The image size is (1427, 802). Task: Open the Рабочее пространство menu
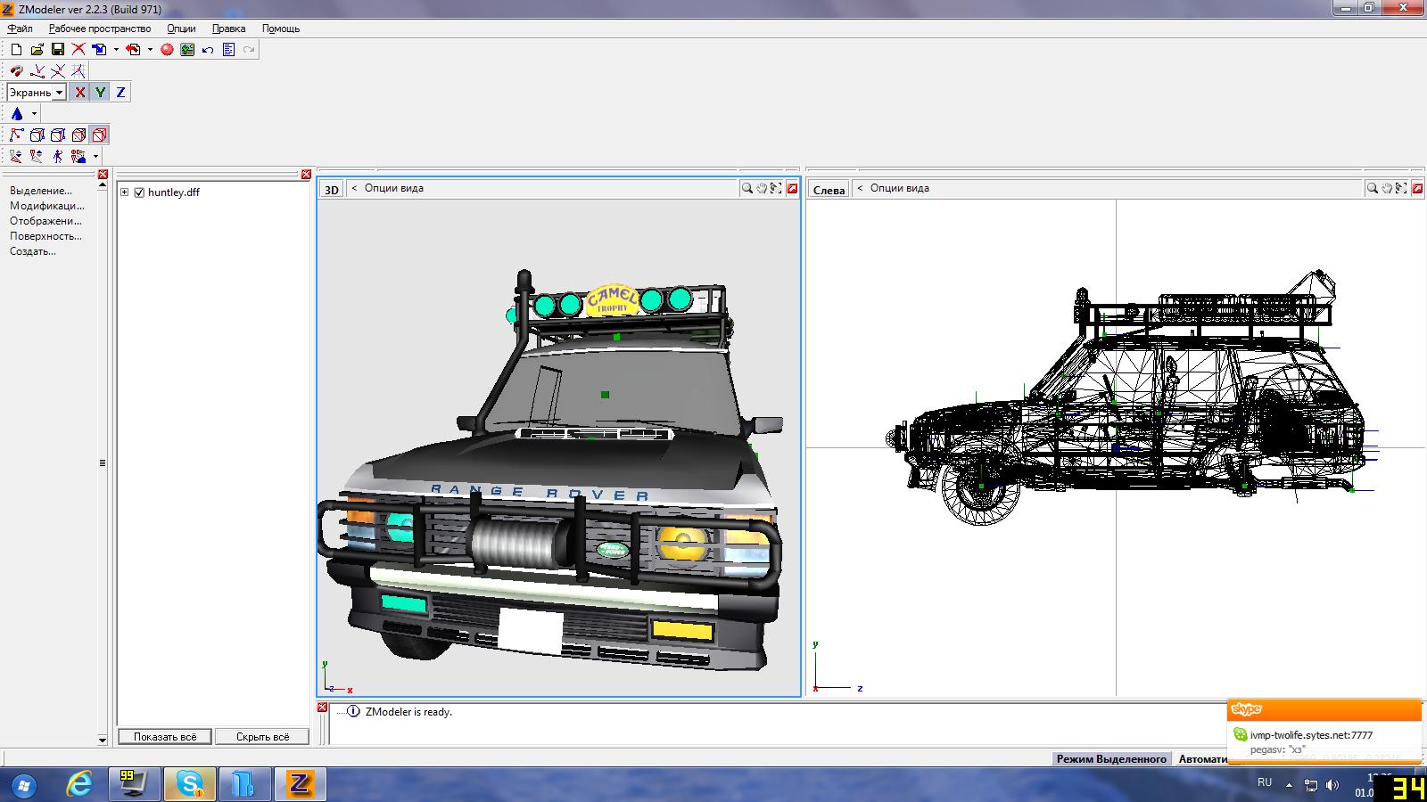(x=100, y=29)
